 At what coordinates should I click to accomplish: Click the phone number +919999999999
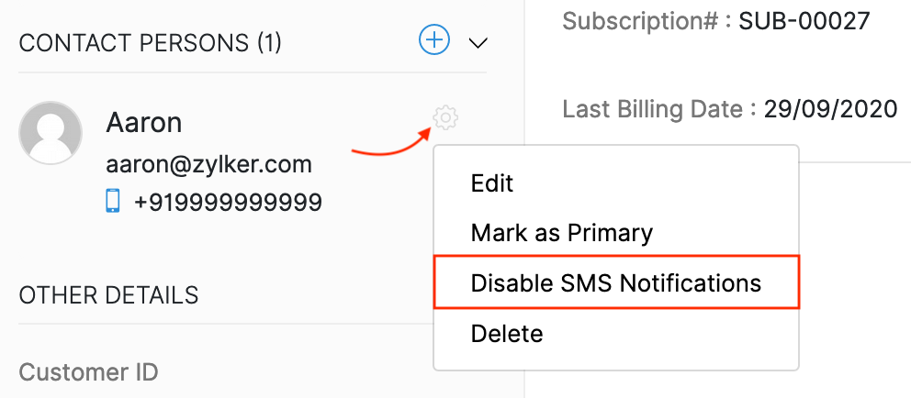[x=228, y=202]
